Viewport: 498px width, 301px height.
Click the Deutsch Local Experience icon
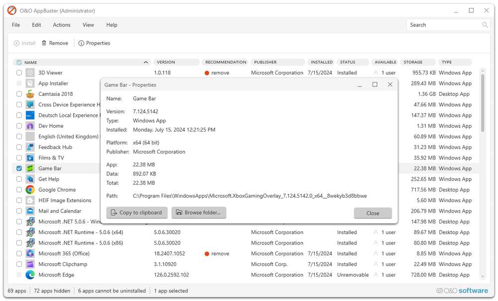[30, 115]
